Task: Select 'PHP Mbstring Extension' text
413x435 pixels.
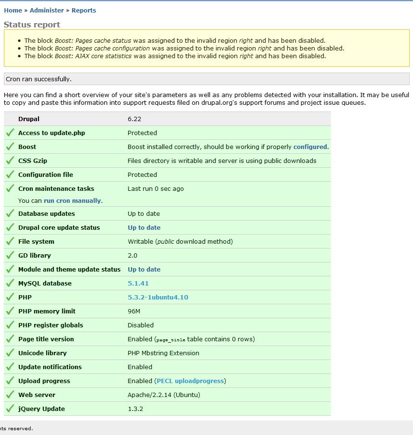Action: pos(163,353)
